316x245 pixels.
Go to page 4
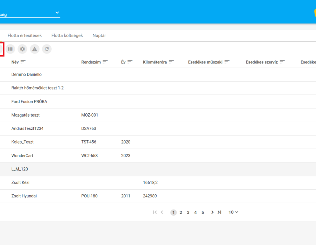coord(195,212)
